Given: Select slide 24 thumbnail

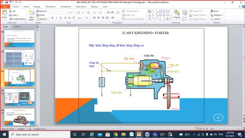Looking at the screenshot, I should click(x=20, y=117).
